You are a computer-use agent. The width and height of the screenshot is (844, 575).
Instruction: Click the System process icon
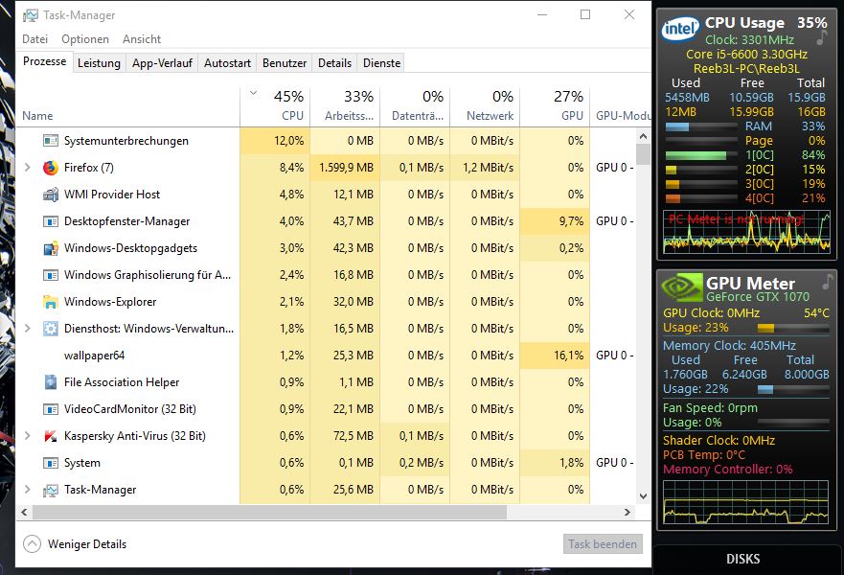click(51, 463)
